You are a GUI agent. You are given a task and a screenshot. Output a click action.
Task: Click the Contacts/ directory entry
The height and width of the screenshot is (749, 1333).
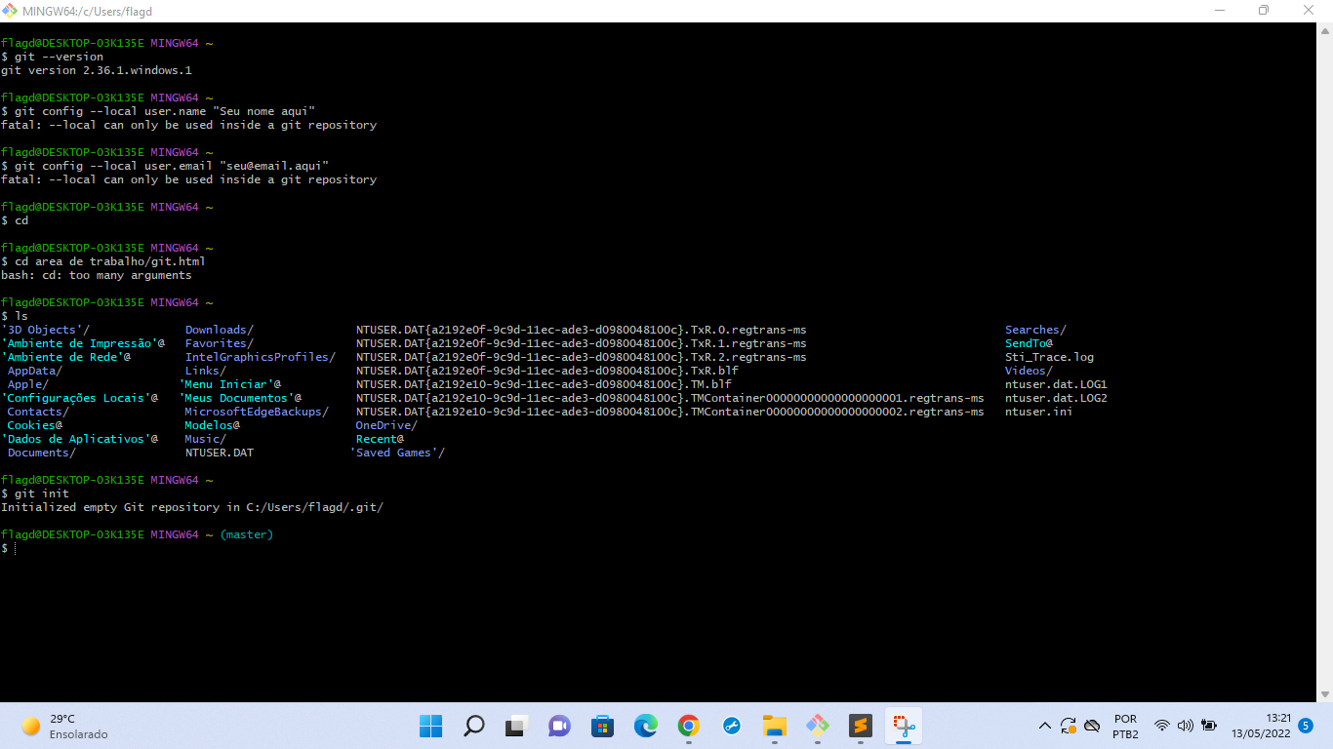click(38, 412)
